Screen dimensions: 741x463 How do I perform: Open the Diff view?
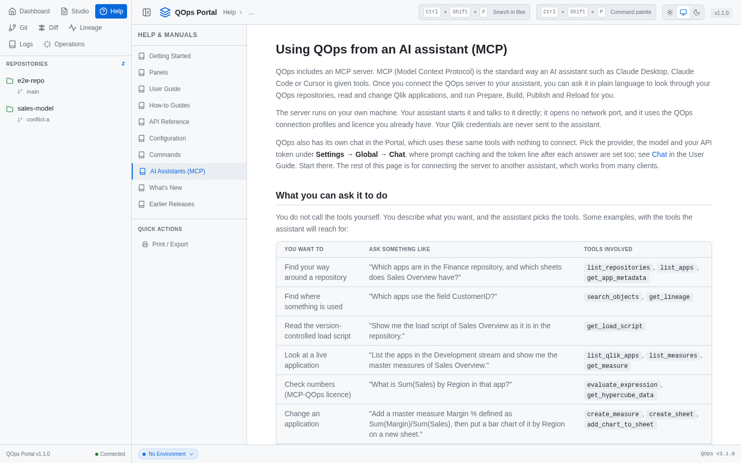tap(48, 28)
